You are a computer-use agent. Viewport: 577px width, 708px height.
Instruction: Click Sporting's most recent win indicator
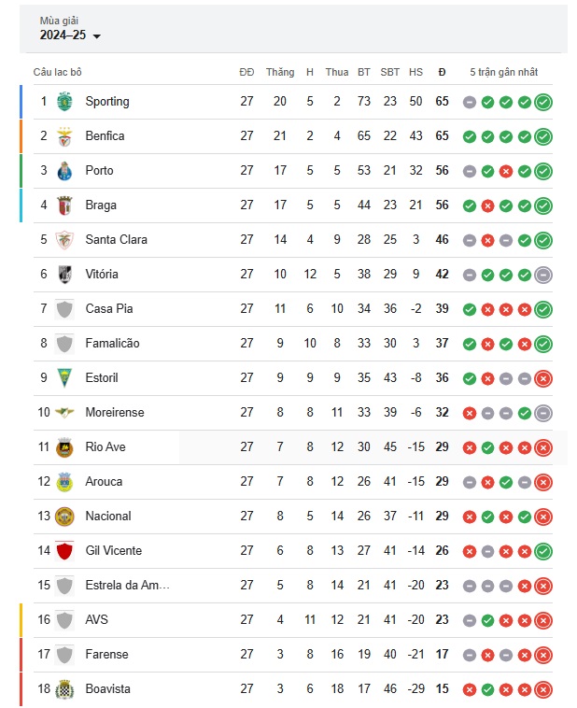point(543,102)
